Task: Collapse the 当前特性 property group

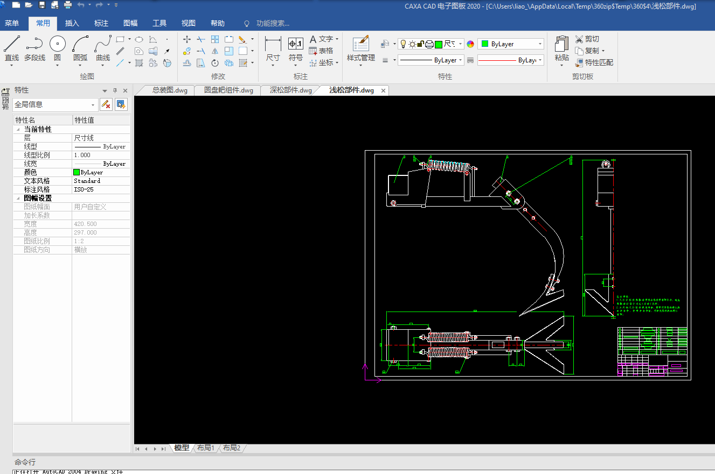Action: click(18, 130)
